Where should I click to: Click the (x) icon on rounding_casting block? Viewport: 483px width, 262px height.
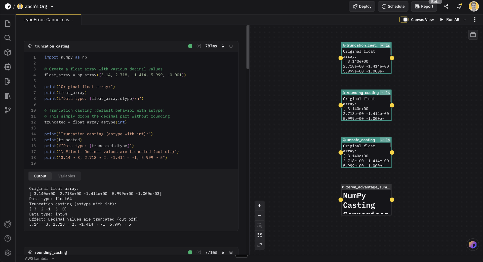tap(199, 252)
